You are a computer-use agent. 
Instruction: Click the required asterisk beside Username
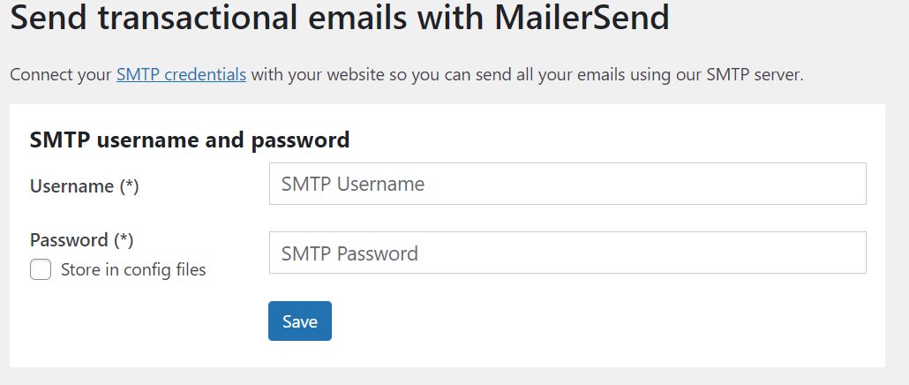click(130, 186)
